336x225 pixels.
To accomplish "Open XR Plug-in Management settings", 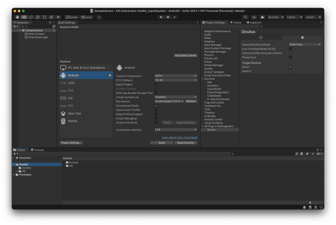I will [x=219, y=126].
